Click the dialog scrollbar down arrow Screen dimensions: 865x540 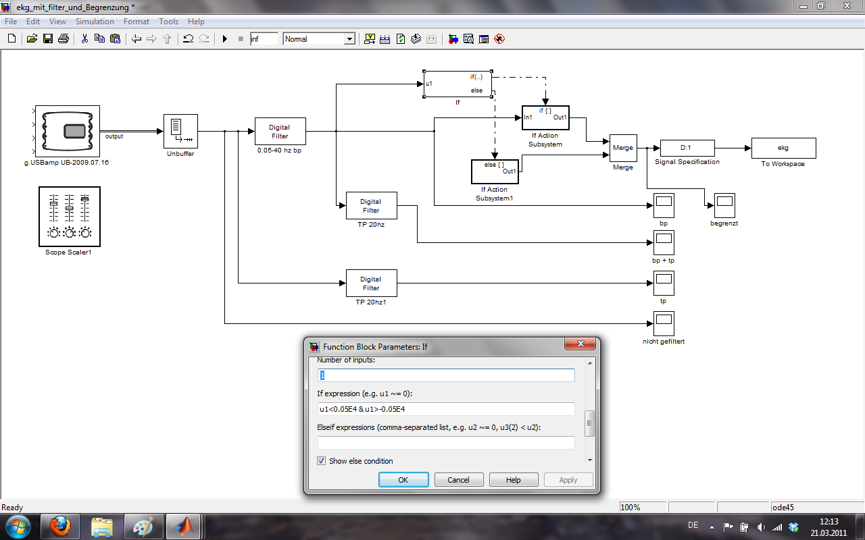(x=589, y=460)
